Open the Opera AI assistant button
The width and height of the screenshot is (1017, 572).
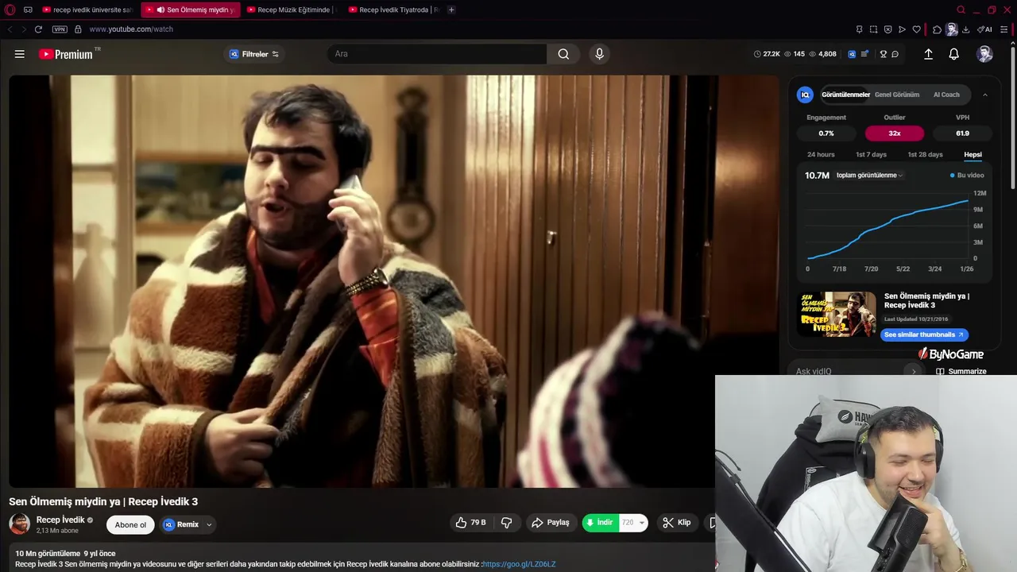pyautogui.click(x=984, y=29)
